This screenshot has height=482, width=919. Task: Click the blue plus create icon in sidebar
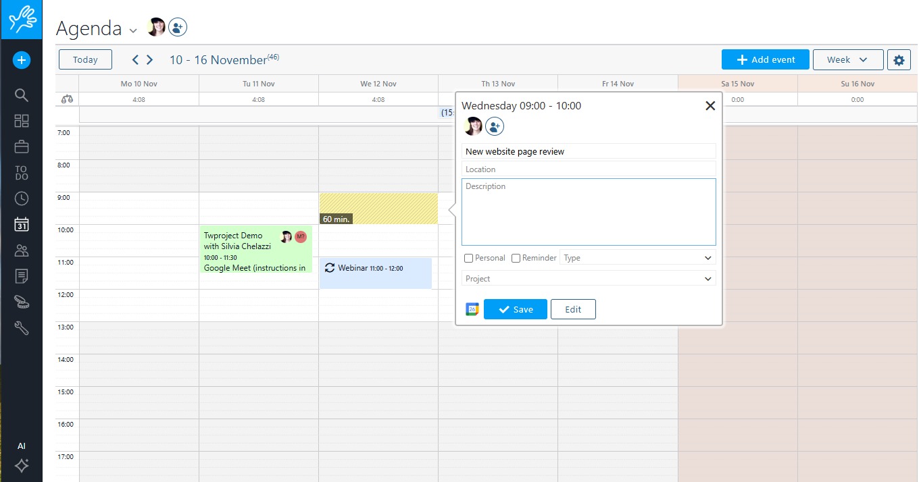[22, 61]
